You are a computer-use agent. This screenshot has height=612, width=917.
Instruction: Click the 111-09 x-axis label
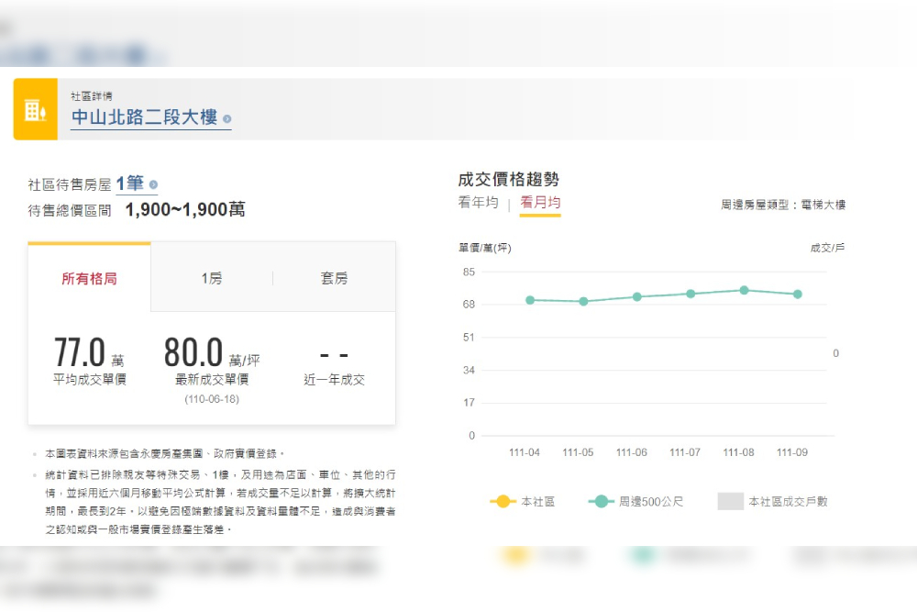tap(792, 452)
